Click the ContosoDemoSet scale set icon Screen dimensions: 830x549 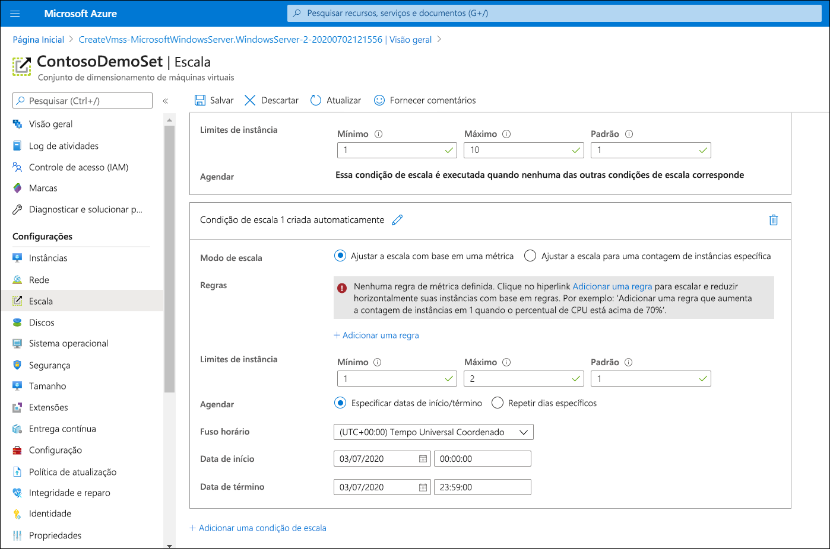22,66
